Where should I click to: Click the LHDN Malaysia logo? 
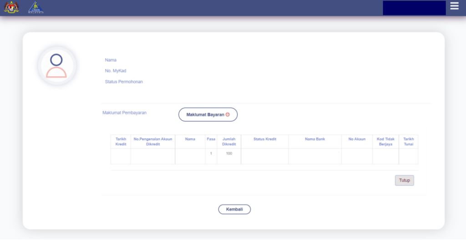[x=35, y=7]
